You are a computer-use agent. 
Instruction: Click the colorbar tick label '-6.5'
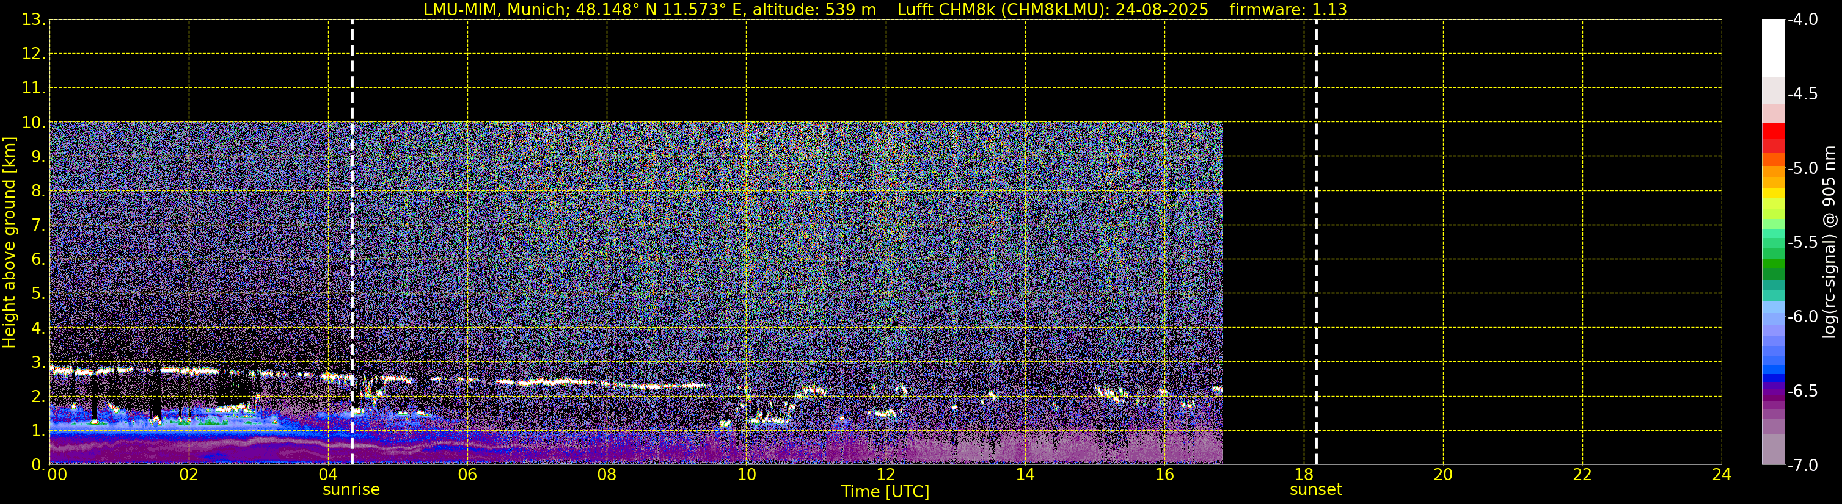point(1802,391)
